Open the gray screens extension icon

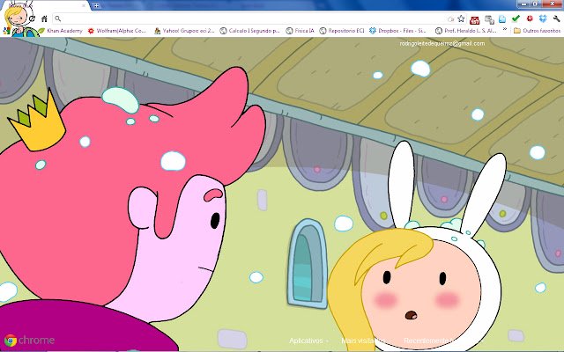coord(489,19)
